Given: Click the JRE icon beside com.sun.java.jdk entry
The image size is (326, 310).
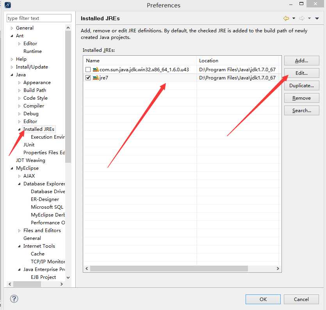Looking at the screenshot, I should (96, 69).
